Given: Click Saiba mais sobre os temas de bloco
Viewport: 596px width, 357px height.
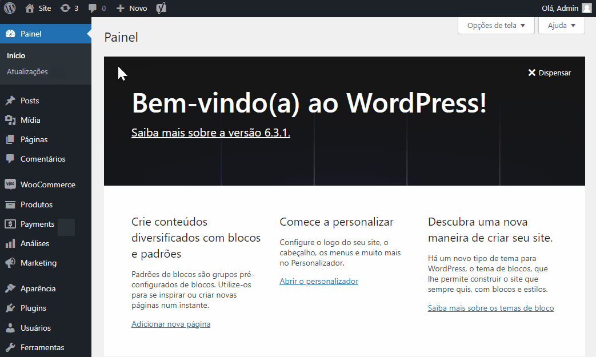Looking at the screenshot, I should click(x=491, y=308).
